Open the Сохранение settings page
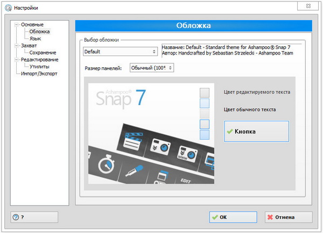This screenshot has width=323, height=233. point(43,53)
